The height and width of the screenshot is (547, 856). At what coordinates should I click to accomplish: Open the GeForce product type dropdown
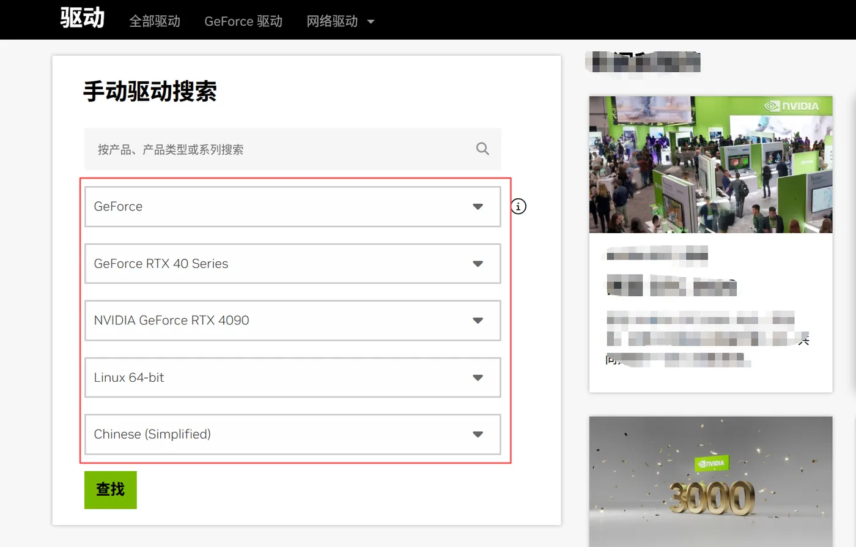[x=293, y=207]
